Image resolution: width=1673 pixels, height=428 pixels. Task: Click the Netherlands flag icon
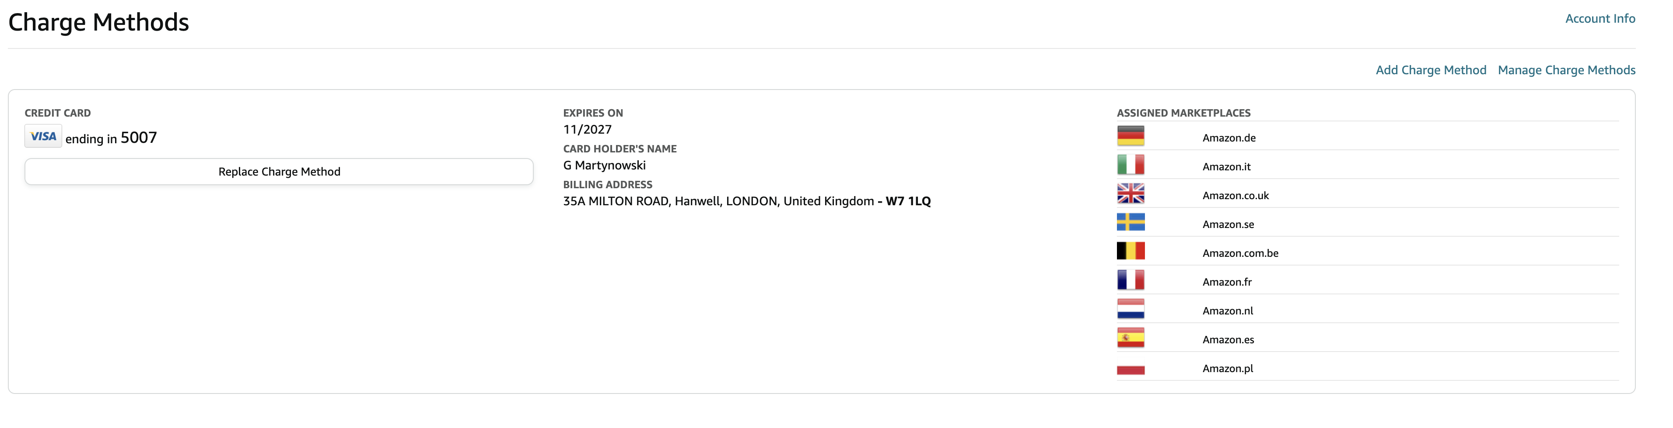pos(1130,309)
